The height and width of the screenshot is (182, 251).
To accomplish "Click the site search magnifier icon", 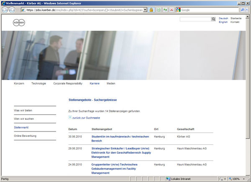I will pyautogui.click(x=213, y=19).
